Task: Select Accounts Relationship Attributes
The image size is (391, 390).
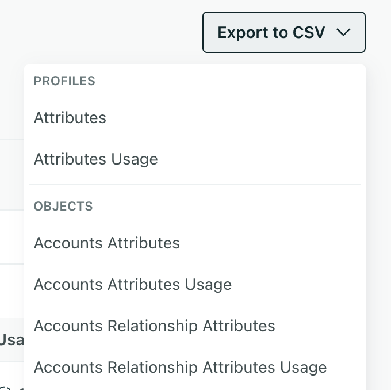Action: (155, 326)
